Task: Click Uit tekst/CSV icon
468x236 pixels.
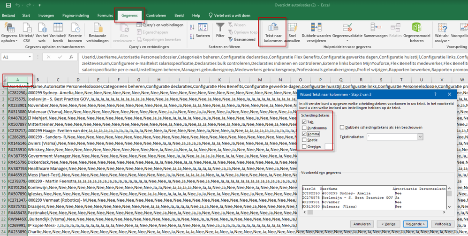Action: [26, 28]
